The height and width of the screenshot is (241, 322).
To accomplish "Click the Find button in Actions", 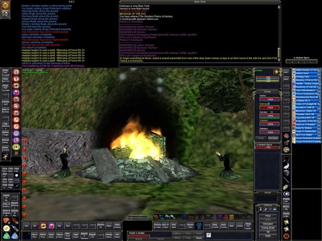I will click(268, 216).
